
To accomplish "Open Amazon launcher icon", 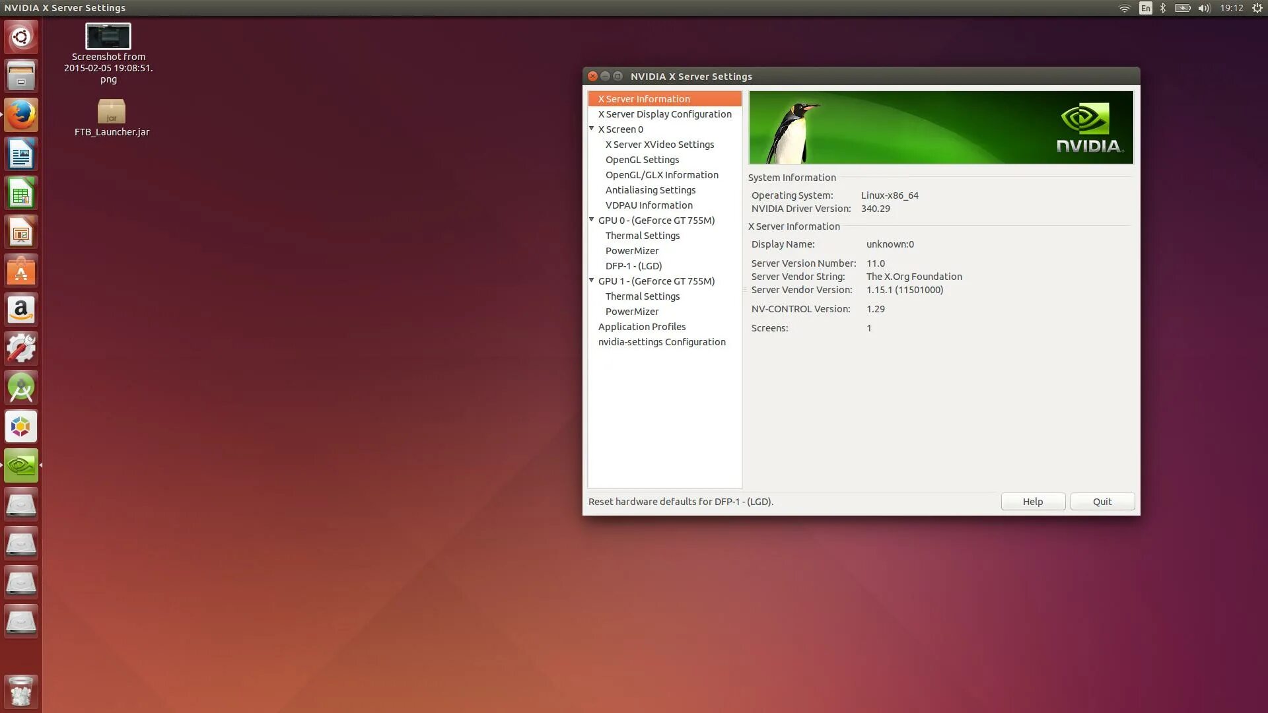I will coord(21,310).
